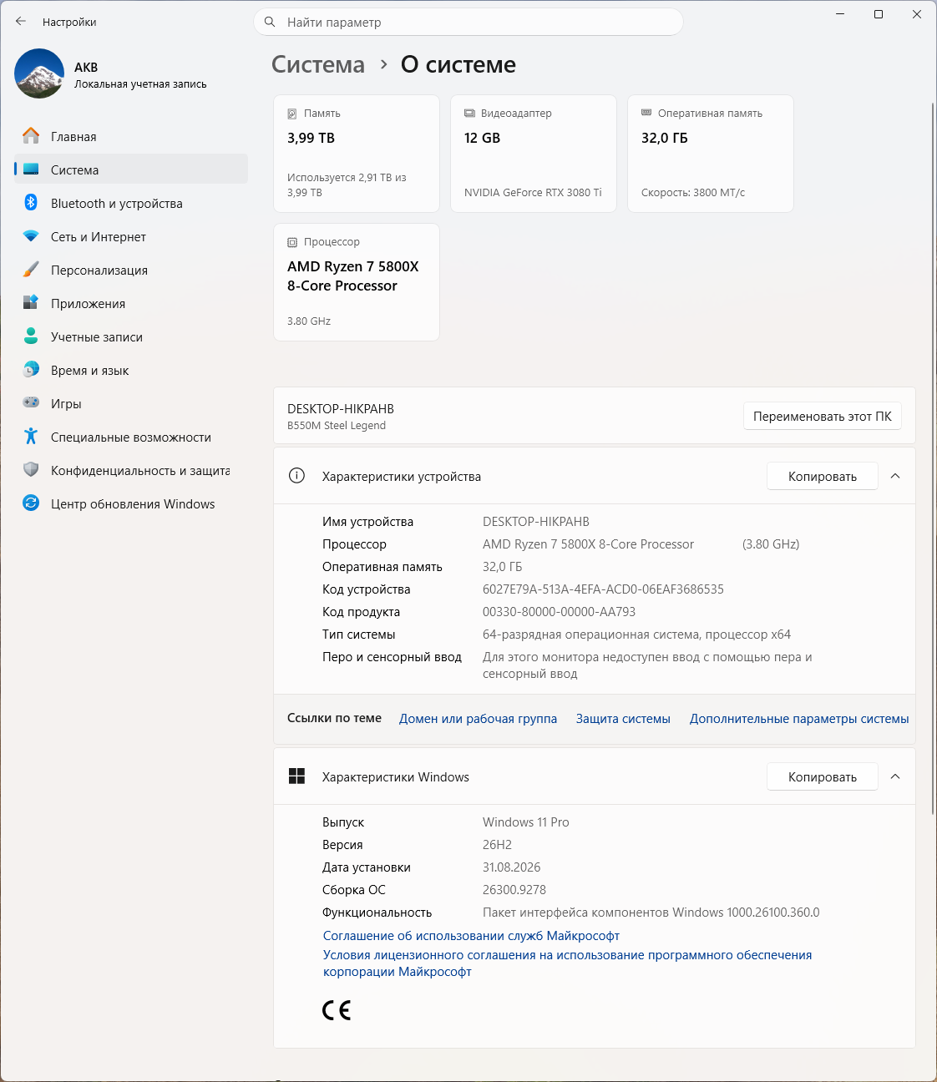Screen dimensions: 937x1082
Task: Click the search magnifier icon
Action: (270, 22)
